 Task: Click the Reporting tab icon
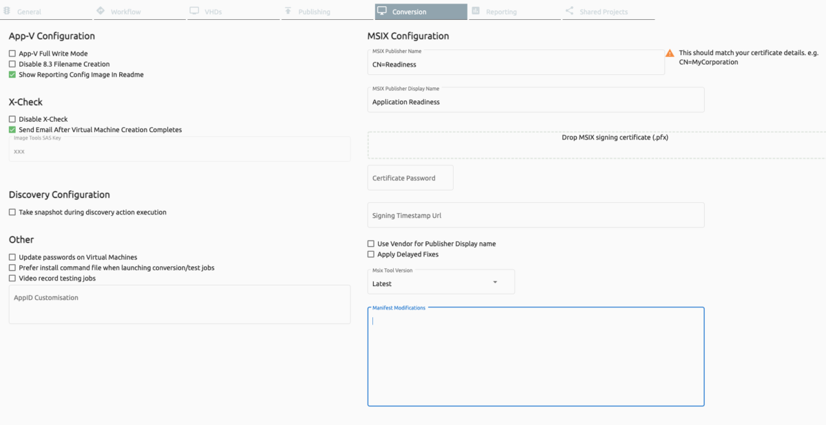(x=476, y=11)
